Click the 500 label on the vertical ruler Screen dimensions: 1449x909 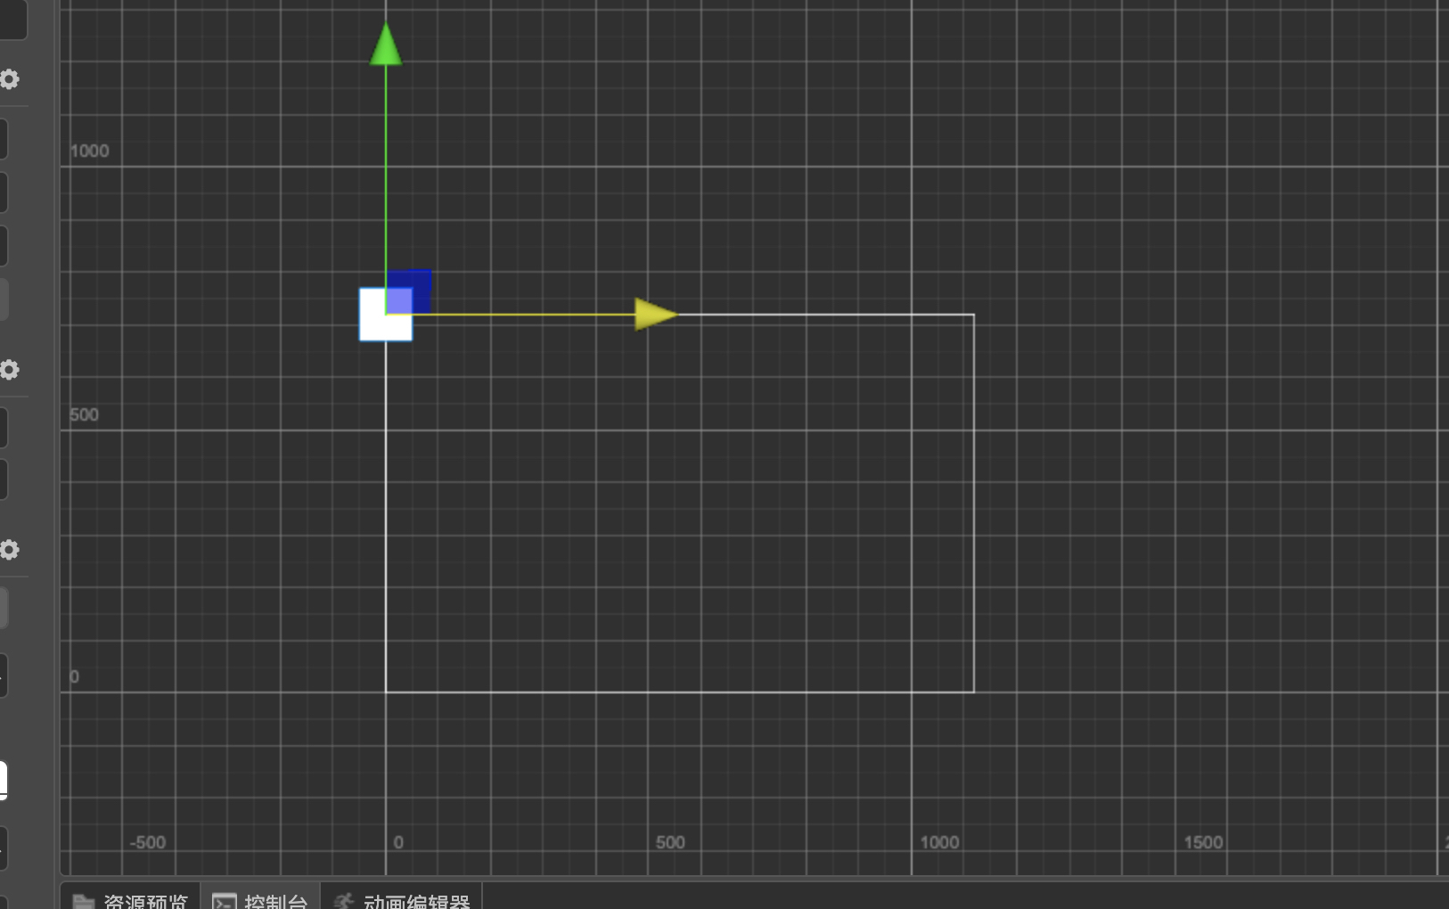click(x=84, y=415)
